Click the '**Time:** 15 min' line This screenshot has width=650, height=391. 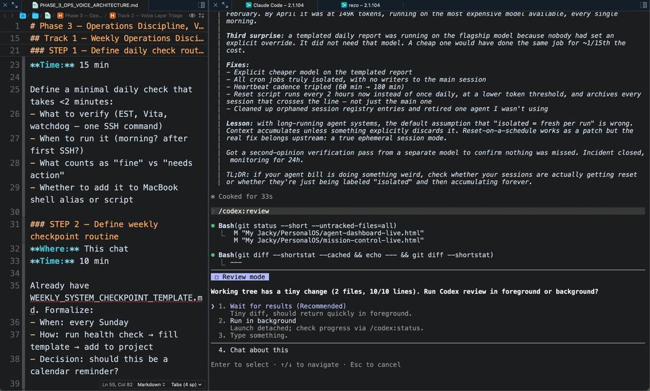coord(69,65)
